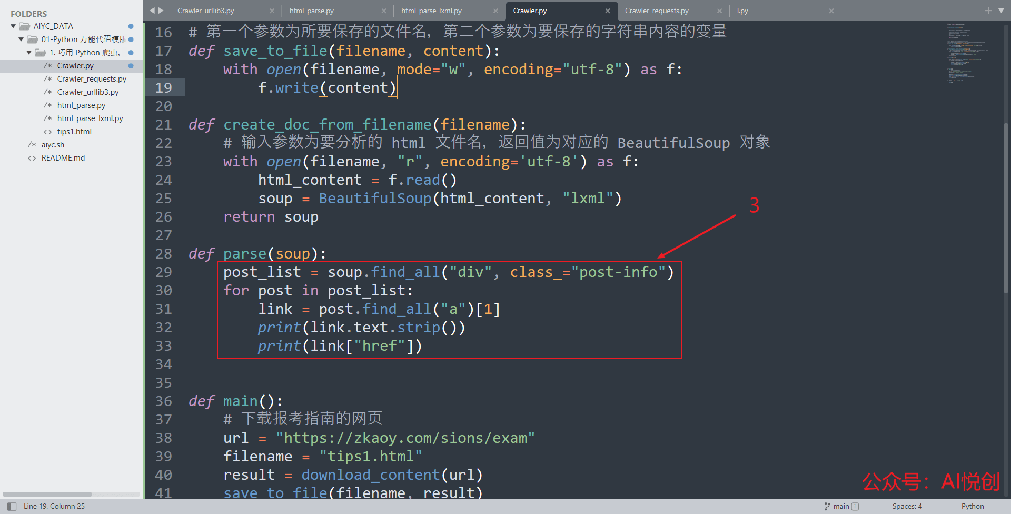Click 'return soup' on line 26
Screen dimensions: 1011x514
[x=271, y=217]
